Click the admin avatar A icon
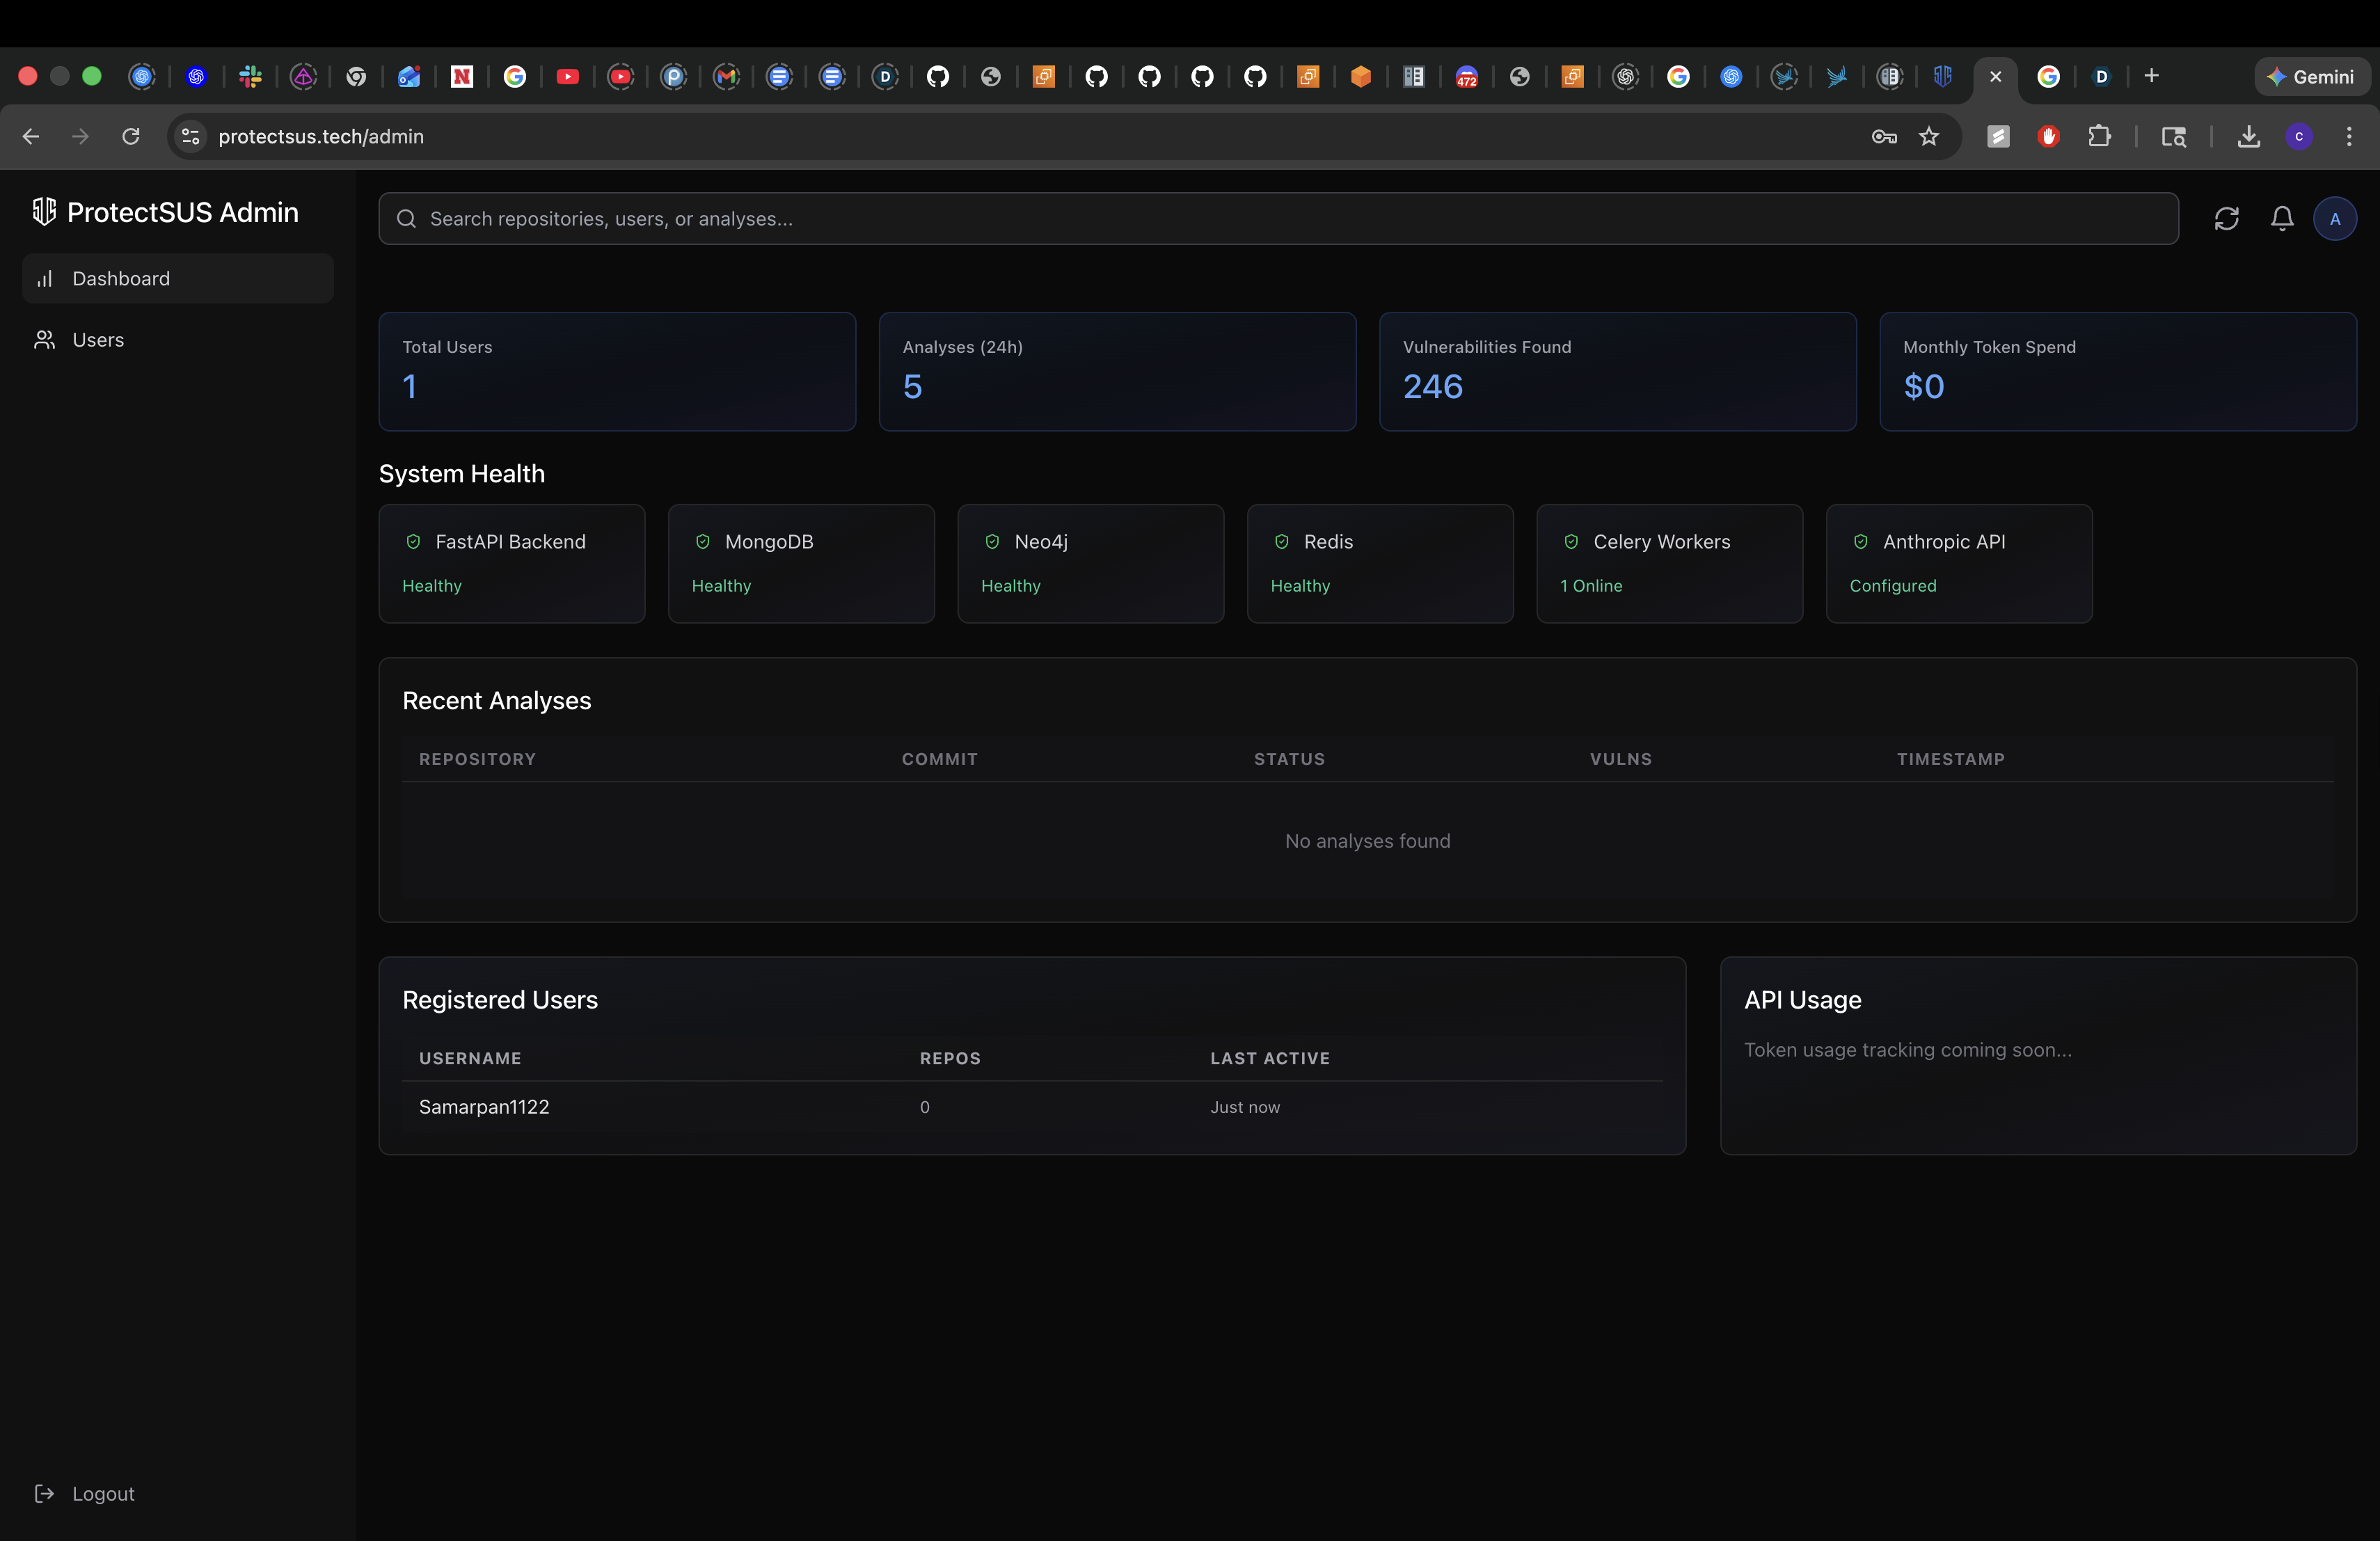2380x1541 pixels. point(2335,219)
